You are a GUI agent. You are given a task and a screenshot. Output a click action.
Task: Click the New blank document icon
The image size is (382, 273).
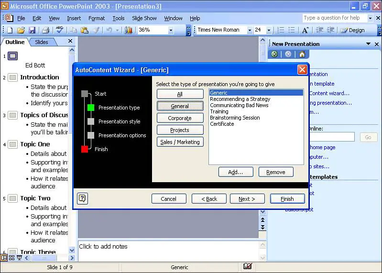click(x=10, y=30)
